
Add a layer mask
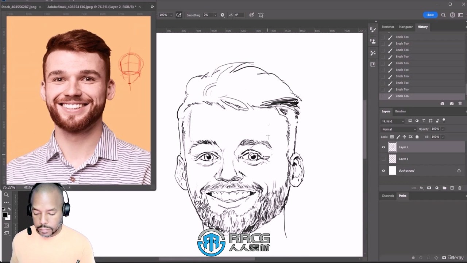coord(429,188)
